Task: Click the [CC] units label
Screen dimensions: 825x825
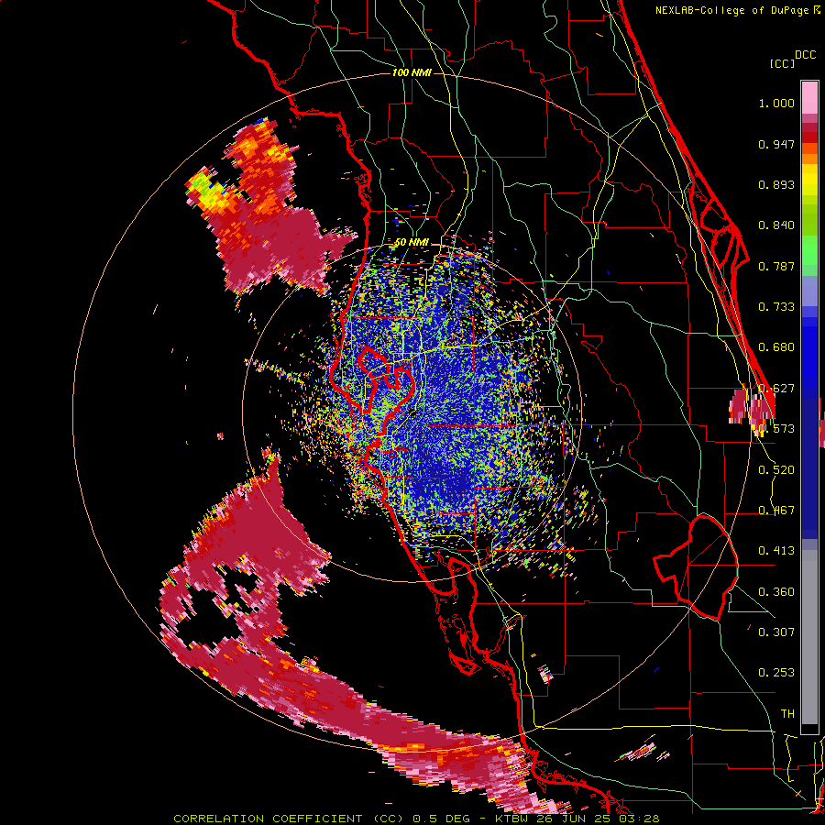Action: (x=783, y=63)
